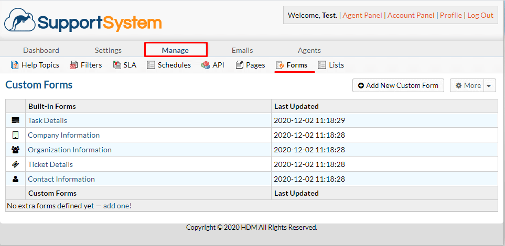Open Organization Information form
The height and width of the screenshot is (246, 505).
(70, 150)
